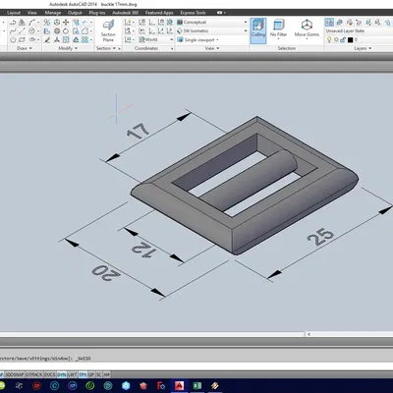
Task: Select the Spline draw tool
Action: pyautogui.click(x=13, y=31)
